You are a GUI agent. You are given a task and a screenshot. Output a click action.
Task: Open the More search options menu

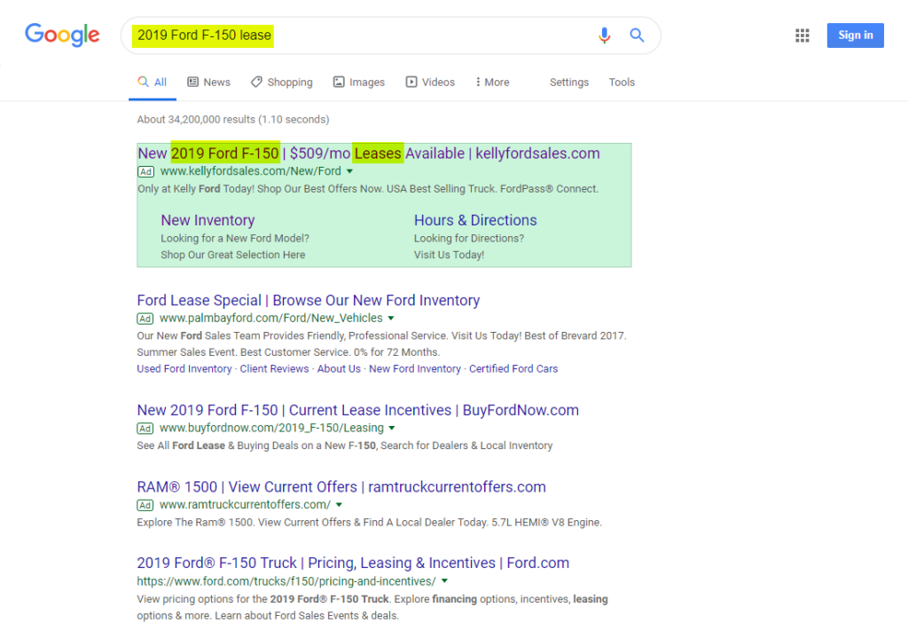pyautogui.click(x=491, y=81)
